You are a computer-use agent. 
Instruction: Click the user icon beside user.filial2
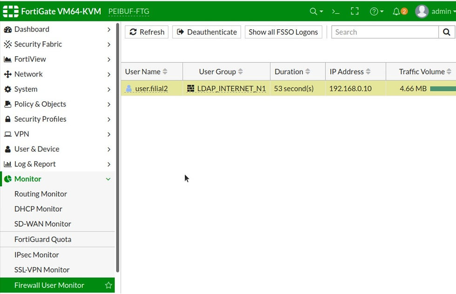[x=129, y=88]
